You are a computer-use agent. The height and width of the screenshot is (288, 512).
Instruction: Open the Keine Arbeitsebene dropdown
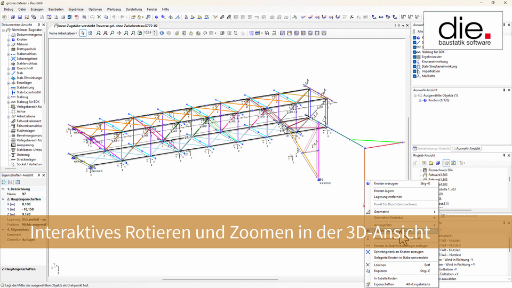tap(63, 33)
